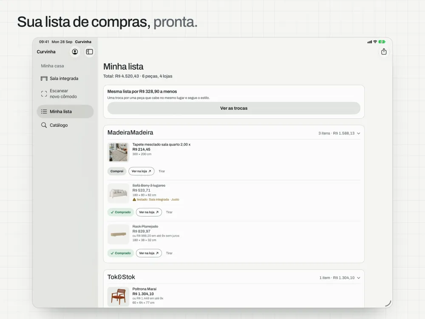The height and width of the screenshot is (319, 425).
Task: Click the Sala integrada room icon
Action: [x=44, y=78]
